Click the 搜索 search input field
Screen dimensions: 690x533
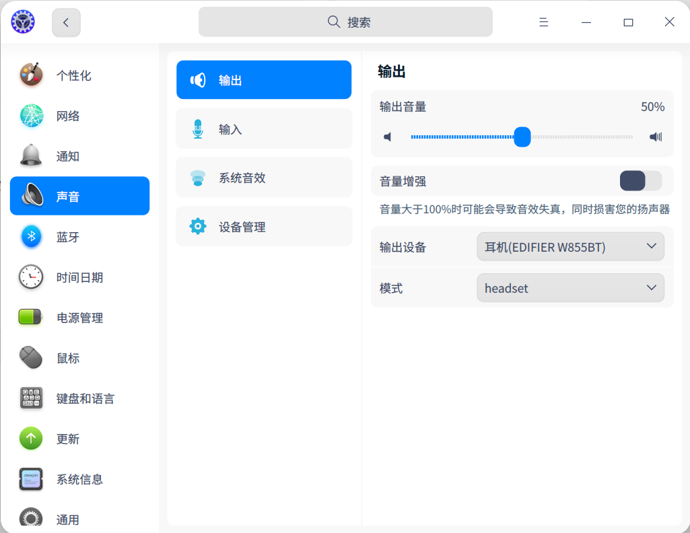pos(345,22)
